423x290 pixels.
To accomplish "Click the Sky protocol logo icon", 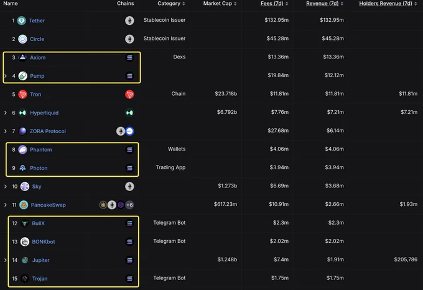I will pyautogui.click(x=25, y=187).
